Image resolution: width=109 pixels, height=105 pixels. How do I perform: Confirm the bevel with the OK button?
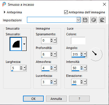click(33, 99)
